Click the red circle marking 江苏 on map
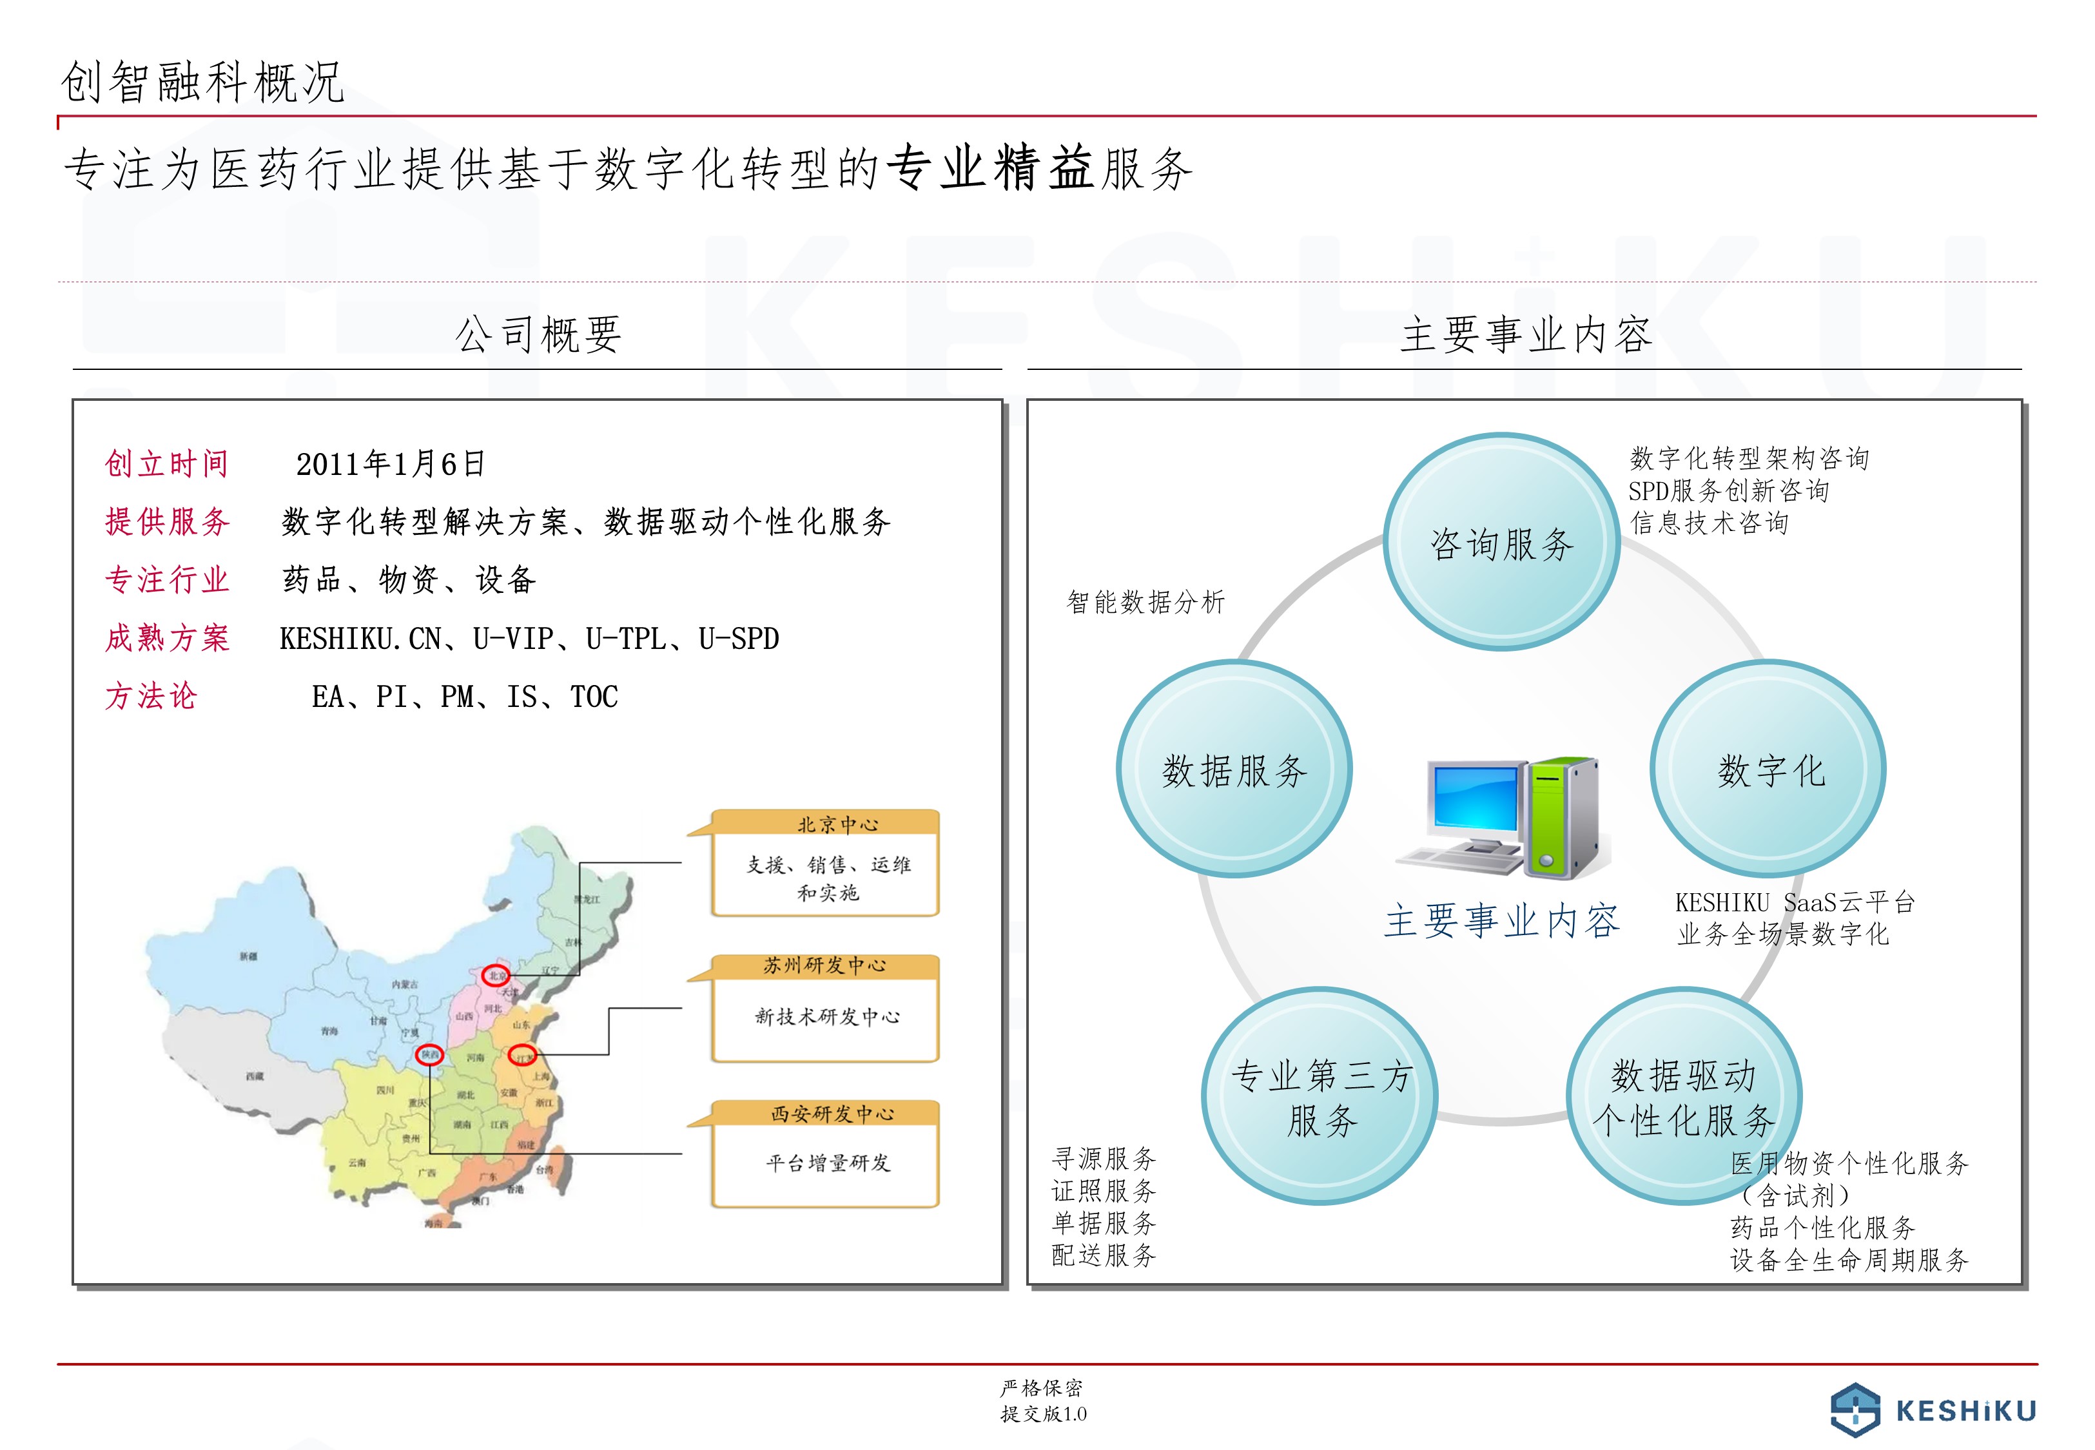 (x=521, y=1055)
